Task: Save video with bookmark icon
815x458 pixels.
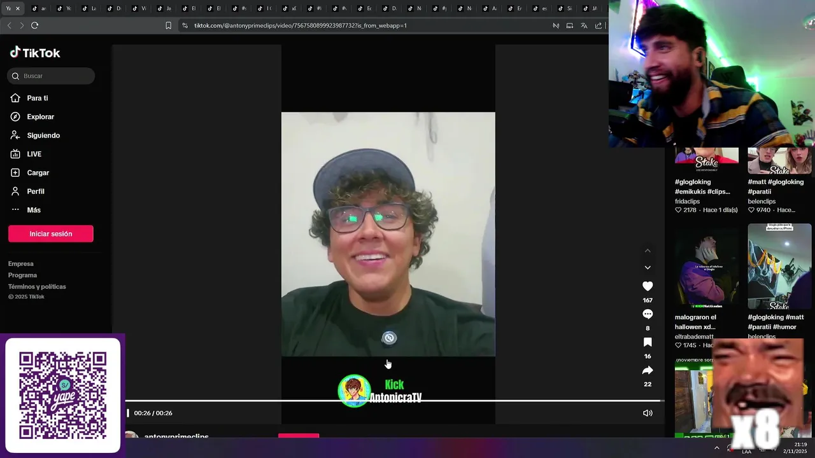Action: tap(648, 342)
